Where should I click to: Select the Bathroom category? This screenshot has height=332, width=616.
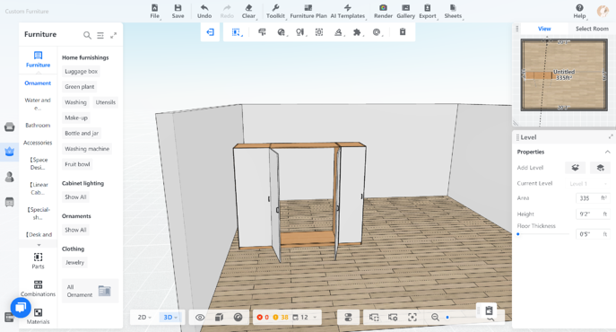38,125
